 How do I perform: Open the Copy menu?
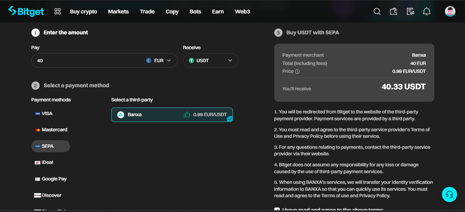(x=172, y=12)
